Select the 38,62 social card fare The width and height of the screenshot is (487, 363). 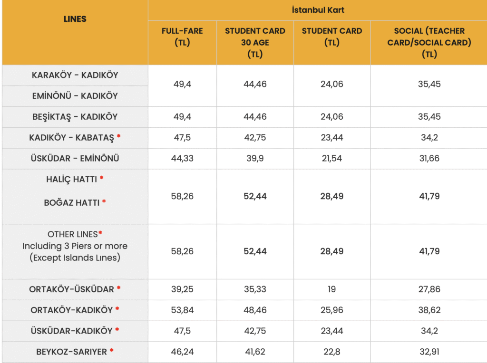click(429, 310)
